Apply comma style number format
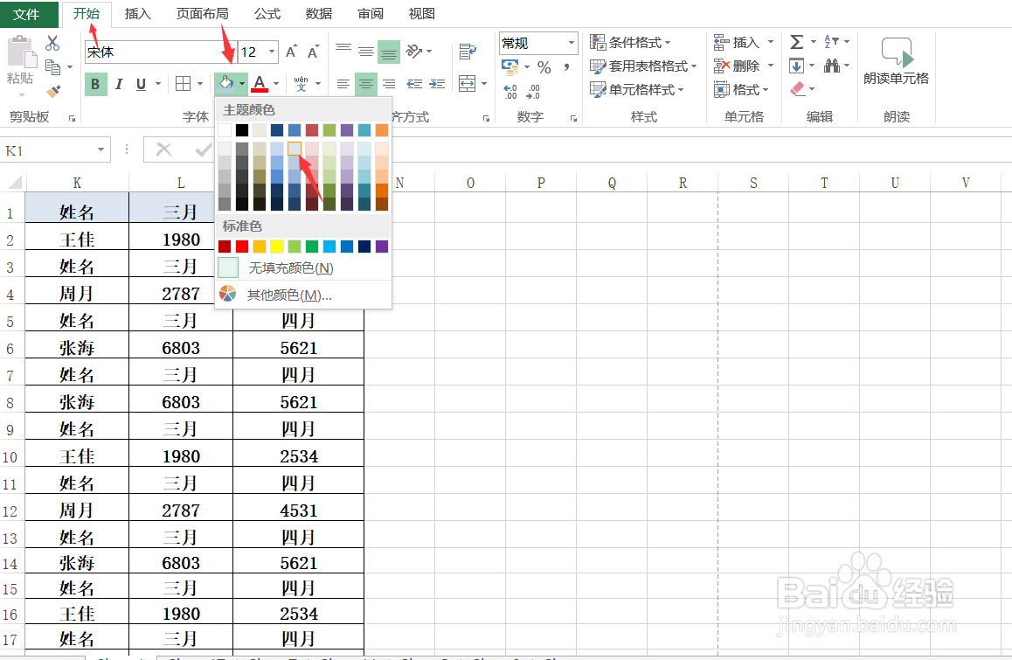The width and height of the screenshot is (1012, 660). 566,67
